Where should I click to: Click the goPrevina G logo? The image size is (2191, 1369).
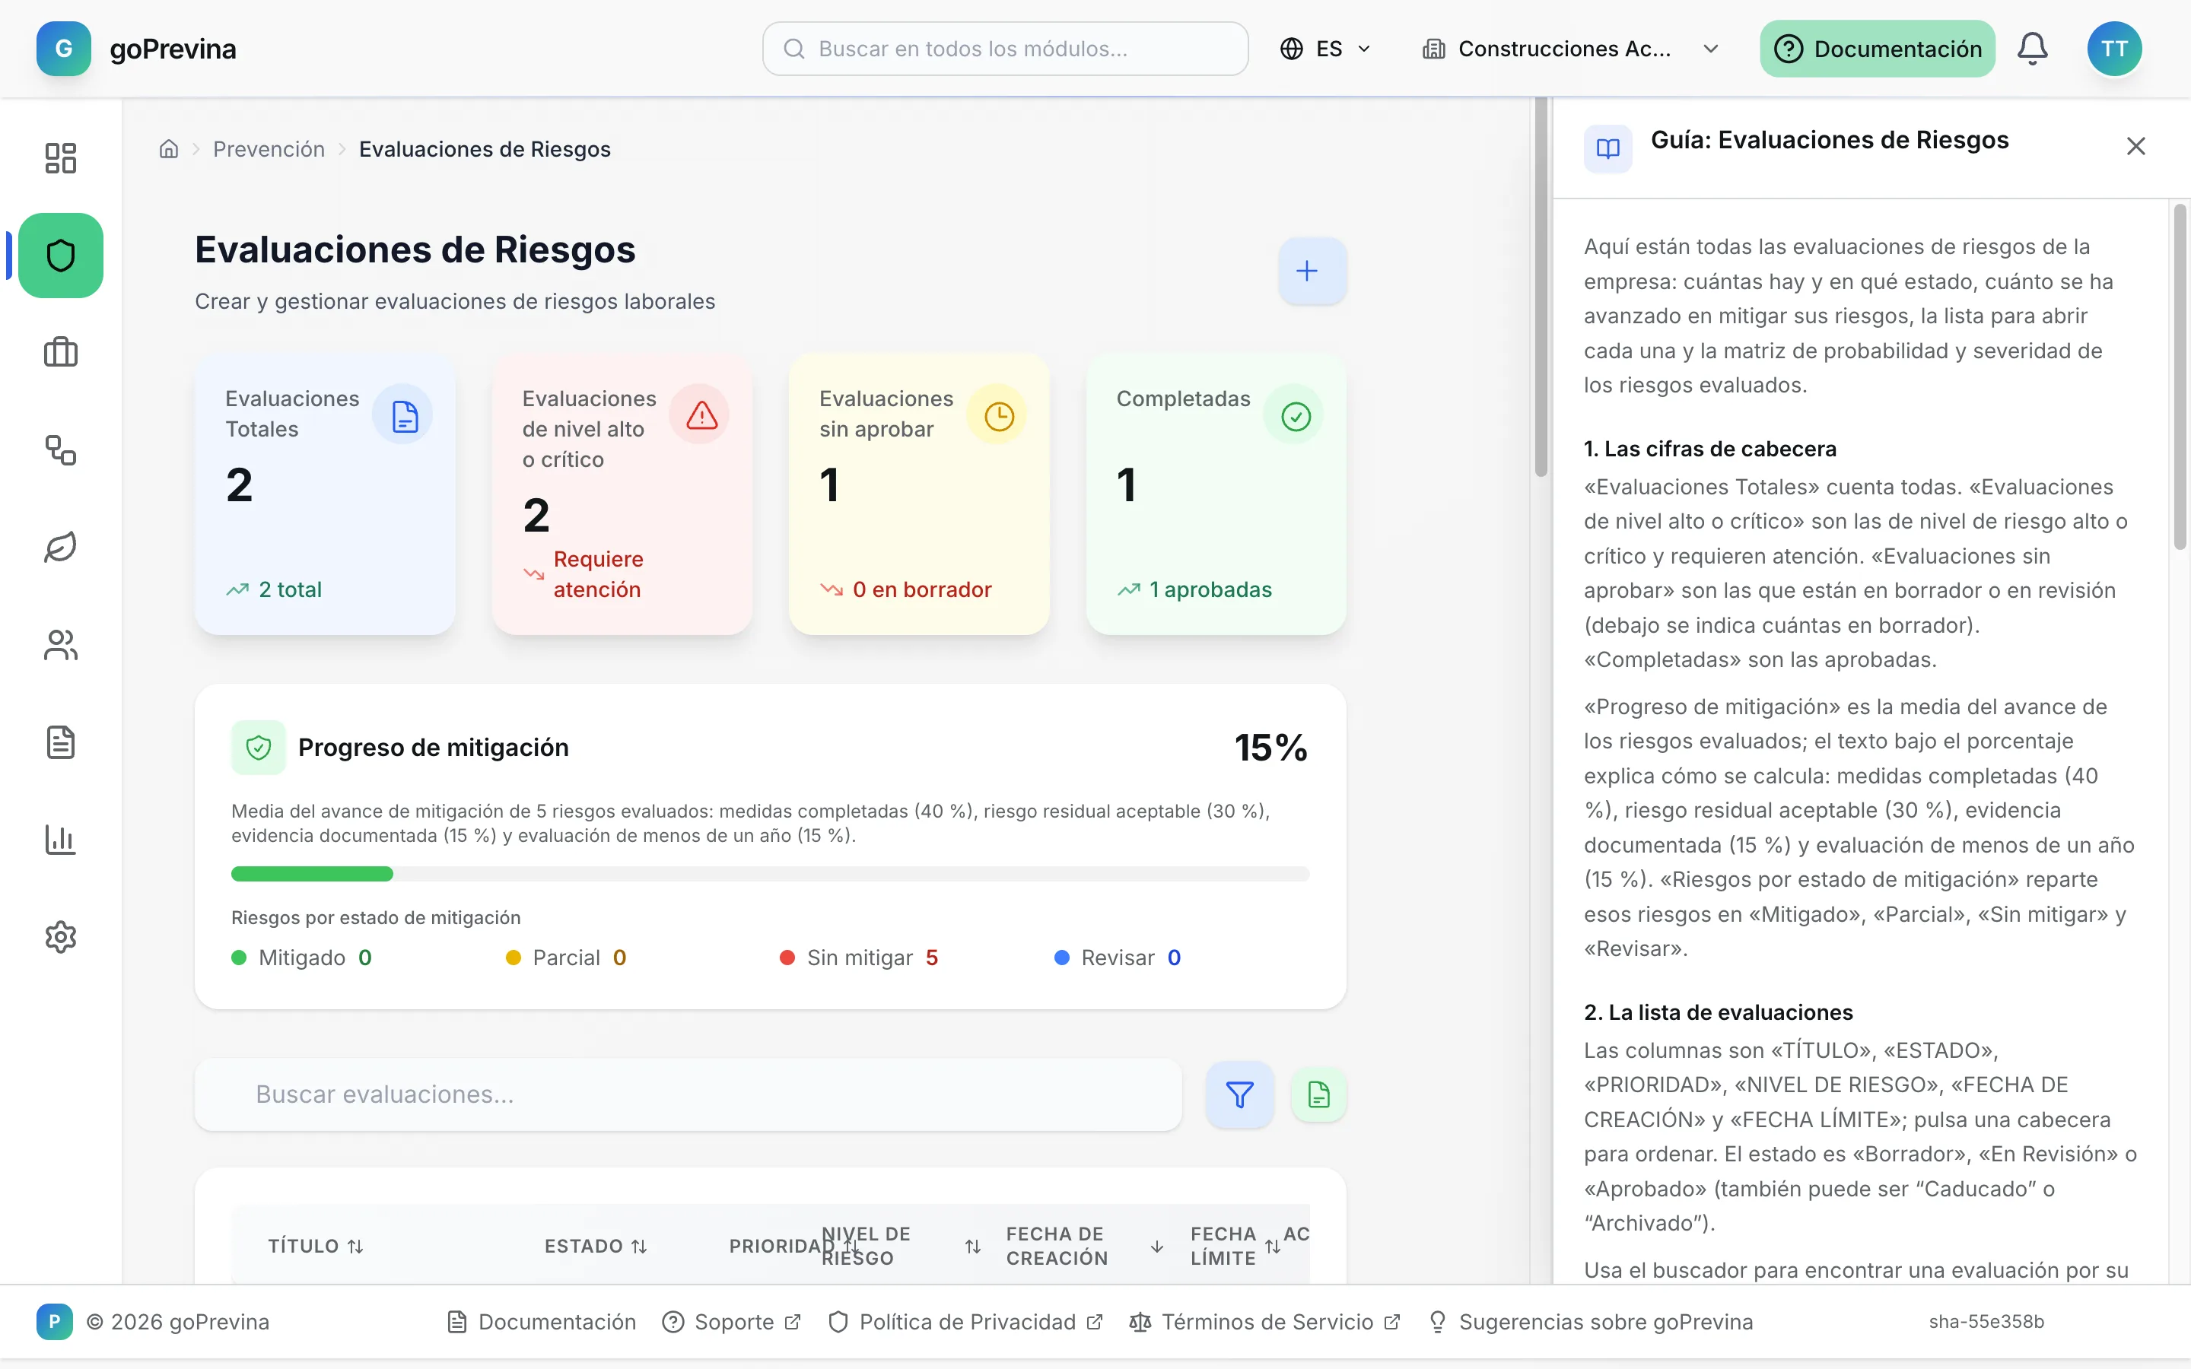coord(63,48)
